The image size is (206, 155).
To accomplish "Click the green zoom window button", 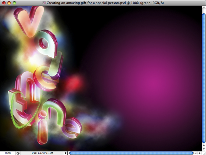I will point(14,3).
